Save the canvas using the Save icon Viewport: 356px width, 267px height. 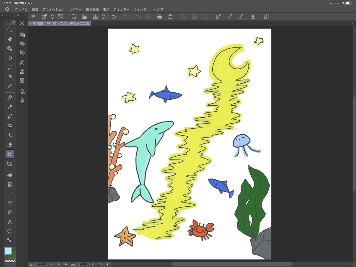pos(96,17)
